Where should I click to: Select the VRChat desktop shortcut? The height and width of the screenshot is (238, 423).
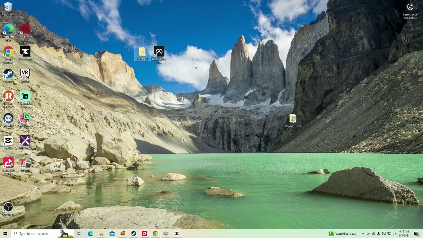pos(25,76)
